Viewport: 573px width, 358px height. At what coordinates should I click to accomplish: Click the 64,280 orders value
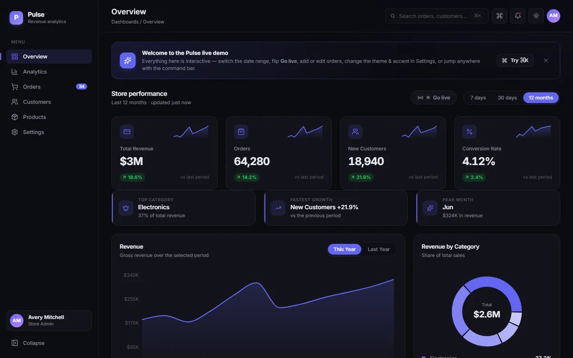(252, 161)
